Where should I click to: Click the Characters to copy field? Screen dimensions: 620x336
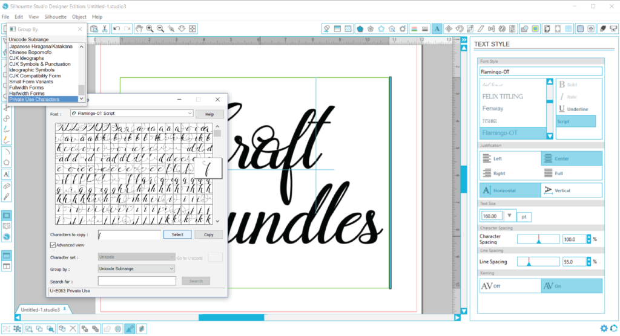[x=129, y=235]
